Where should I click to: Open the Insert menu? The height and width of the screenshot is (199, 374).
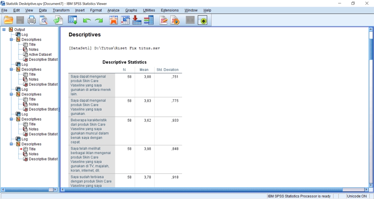pyautogui.click(x=80, y=10)
